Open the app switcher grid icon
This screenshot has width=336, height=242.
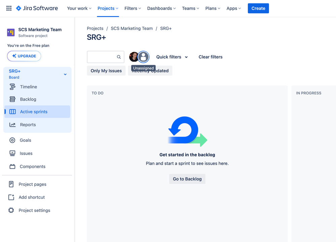pos(9,8)
